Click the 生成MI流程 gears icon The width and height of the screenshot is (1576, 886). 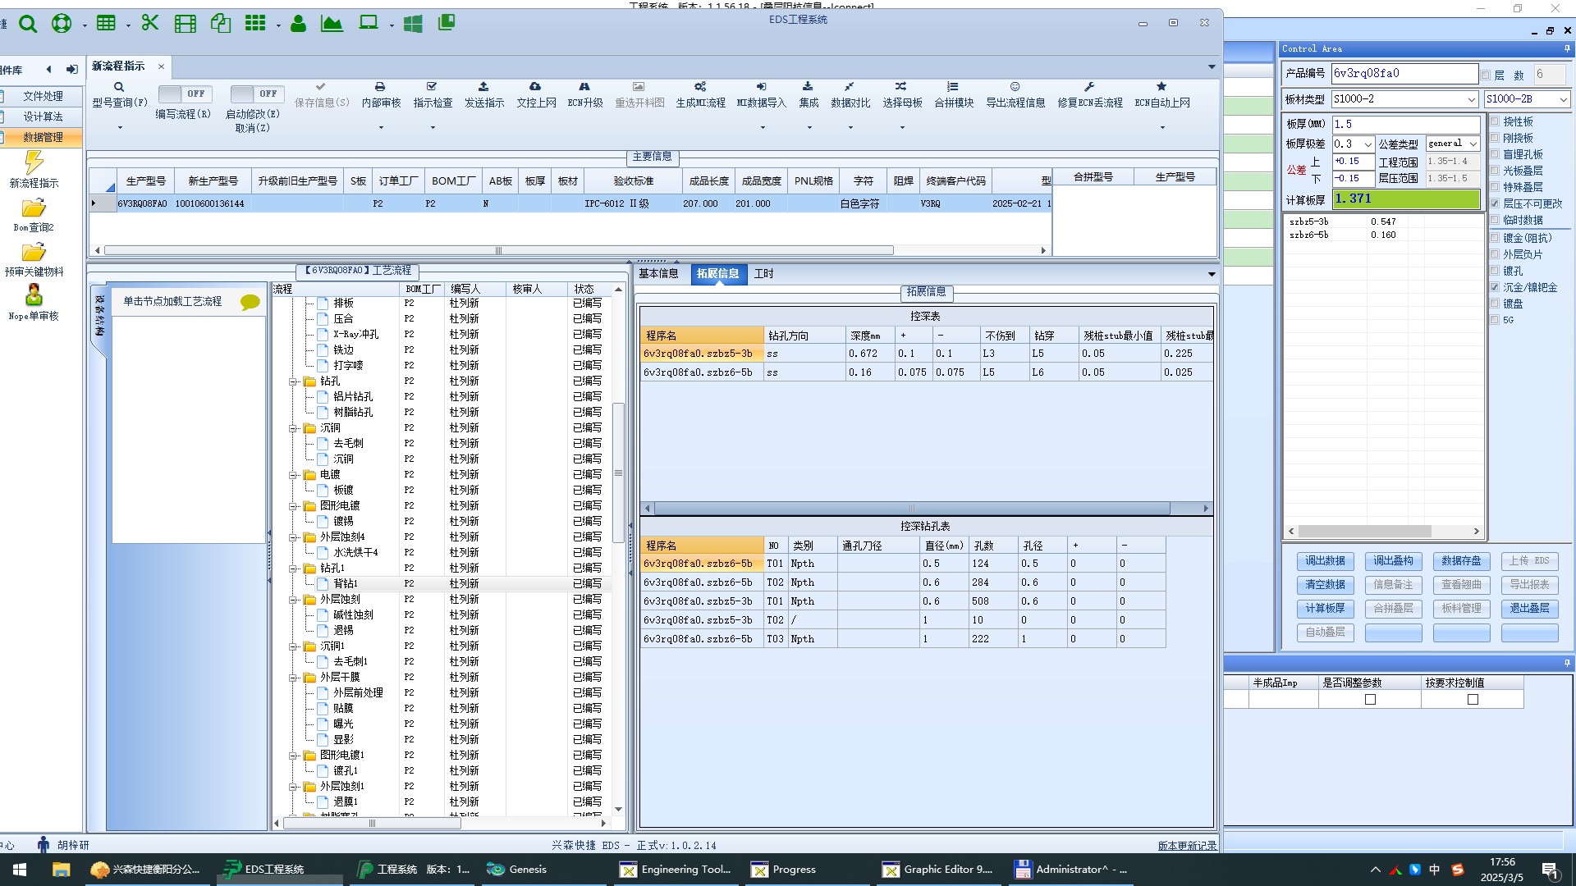(x=699, y=87)
